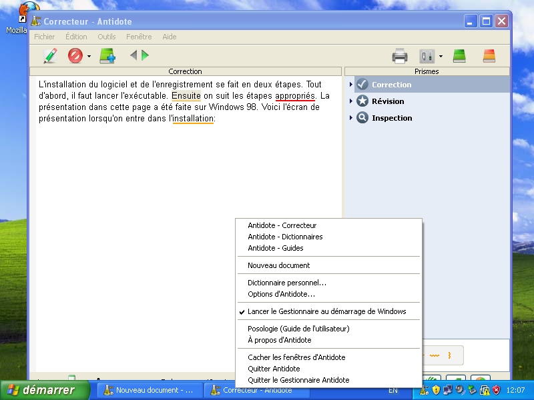Click the printer icon in the toolbar
The height and width of the screenshot is (400, 534).
click(x=400, y=56)
